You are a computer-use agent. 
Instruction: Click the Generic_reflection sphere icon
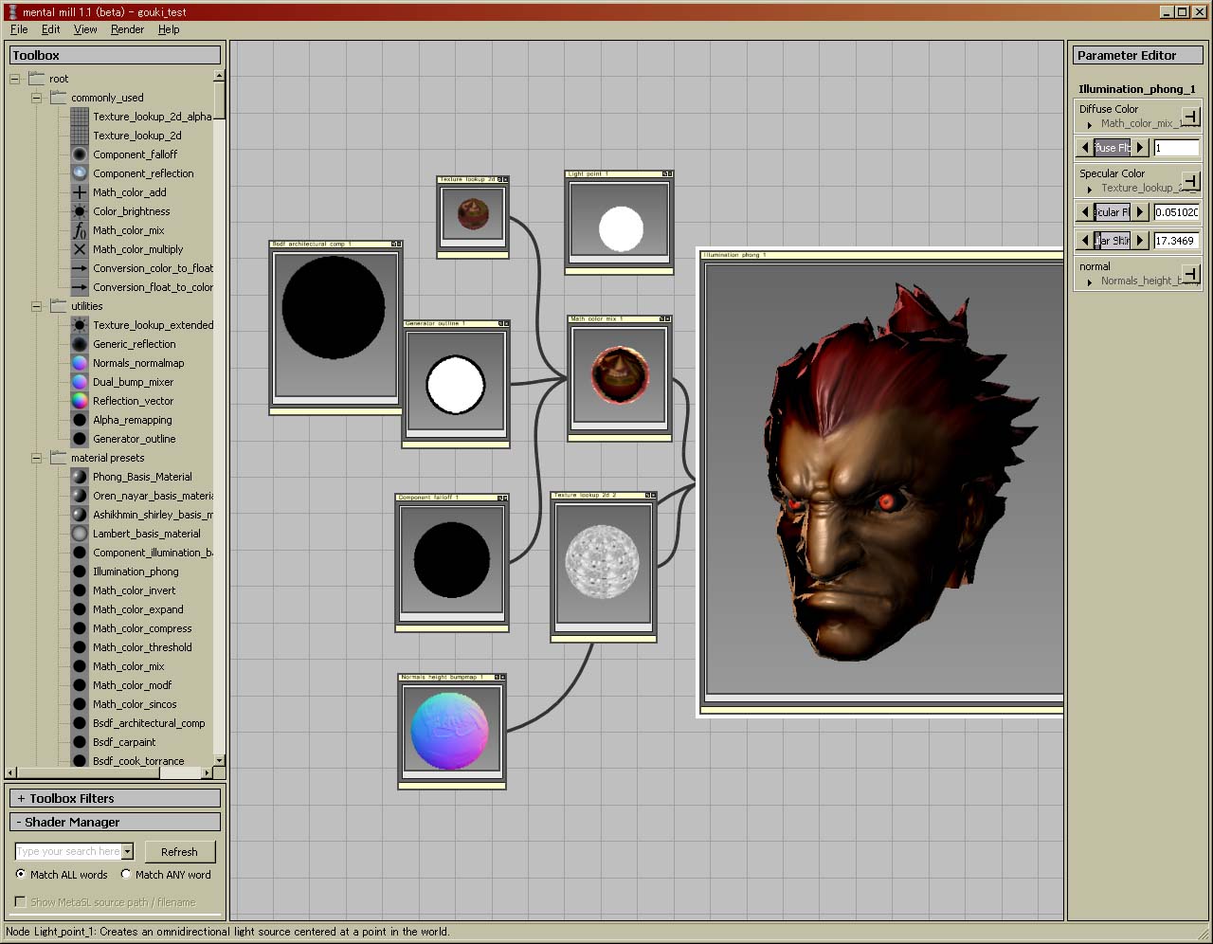(x=80, y=344)
